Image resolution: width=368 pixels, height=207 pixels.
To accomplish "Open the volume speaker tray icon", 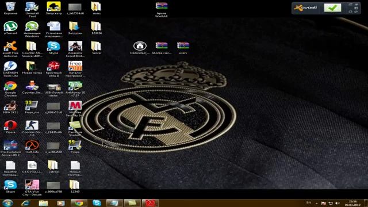I will 338,203.
